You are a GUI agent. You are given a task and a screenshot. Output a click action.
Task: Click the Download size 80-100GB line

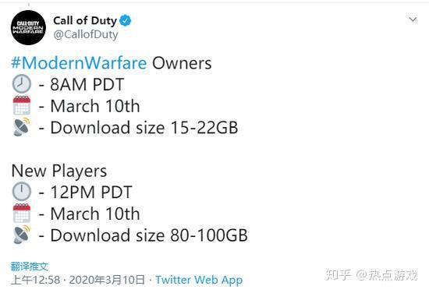(x=149, y=235)
